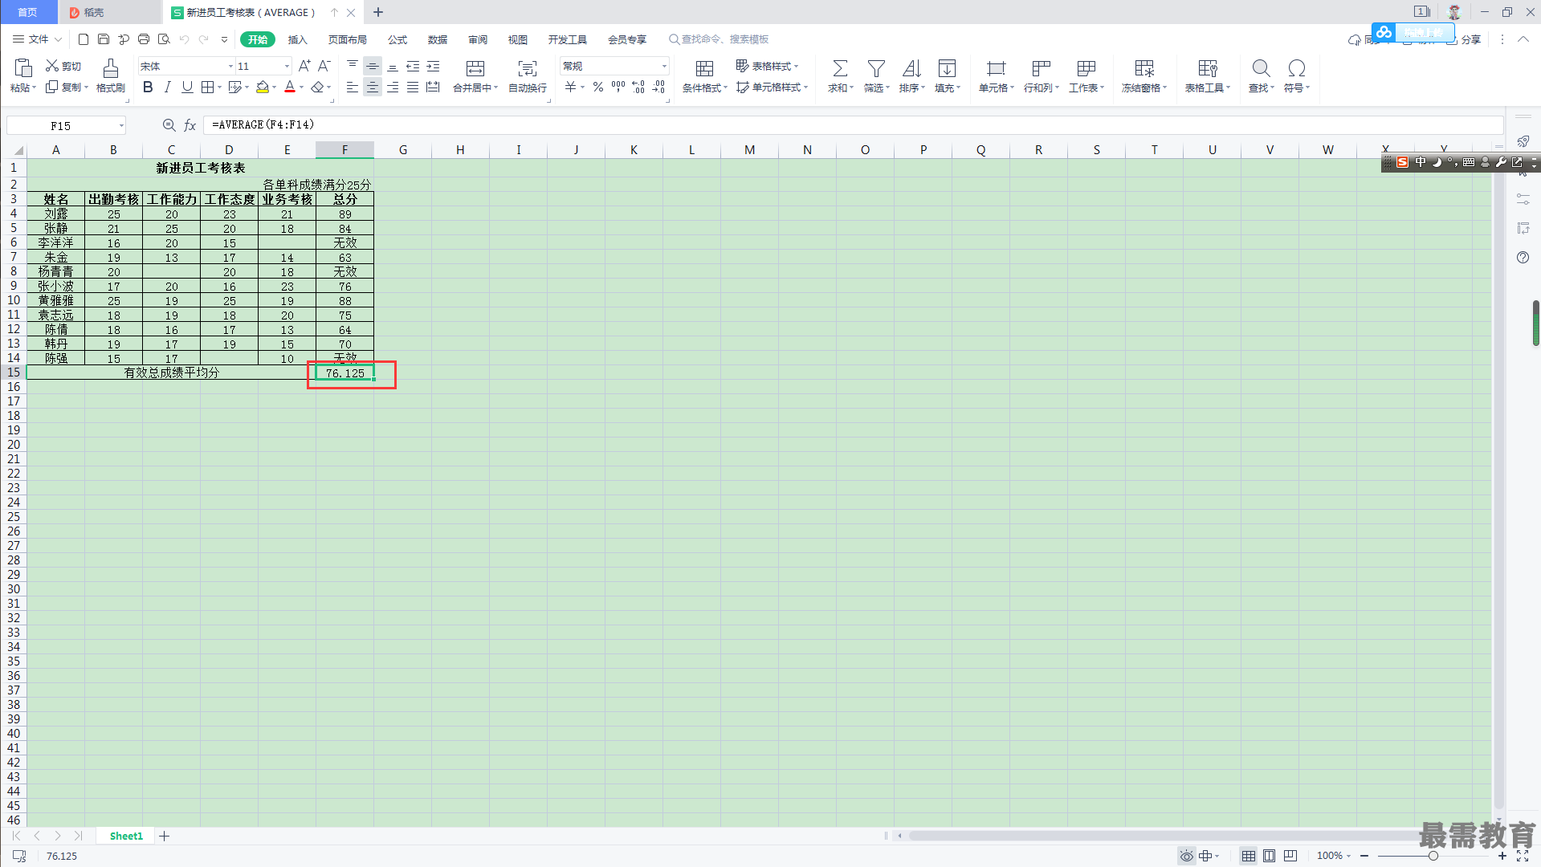This screenshot has width=1541, height=867.
Task: Click the formula bar showing =AVERAGE(F4:F14)
Action: click(x=853, y=125)
